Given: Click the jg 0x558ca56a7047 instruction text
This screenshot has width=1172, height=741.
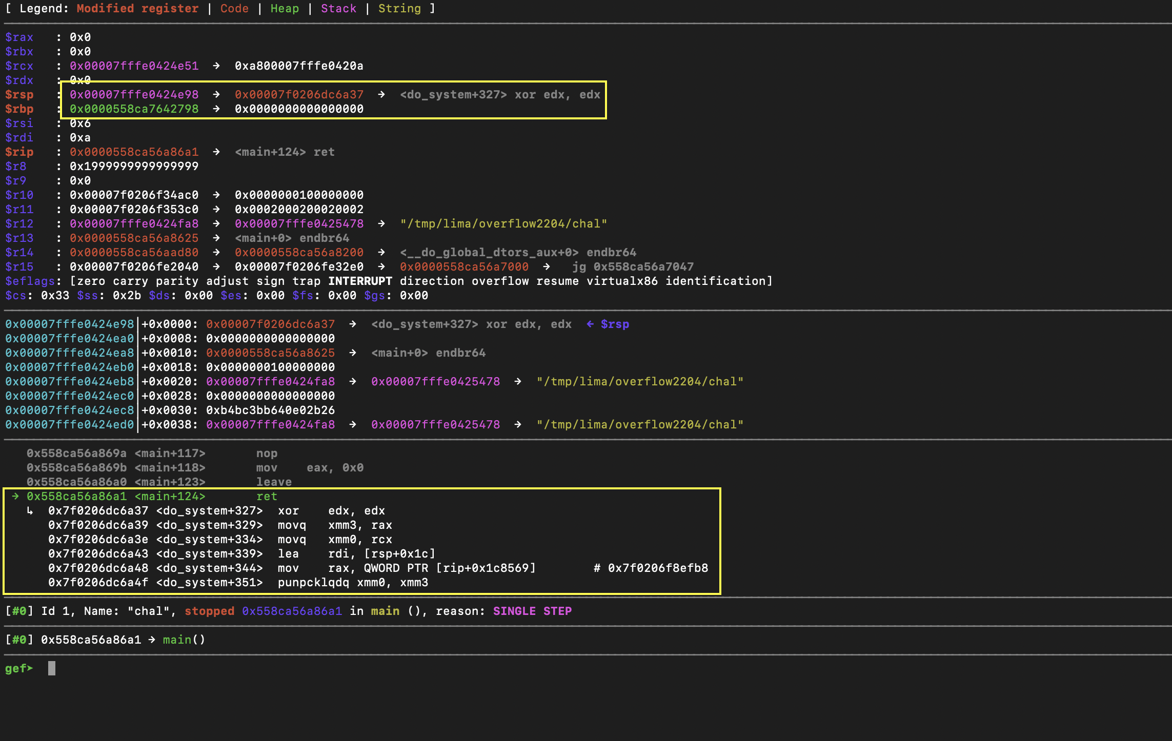Looking at the screenshot, I should click(633, 267).
